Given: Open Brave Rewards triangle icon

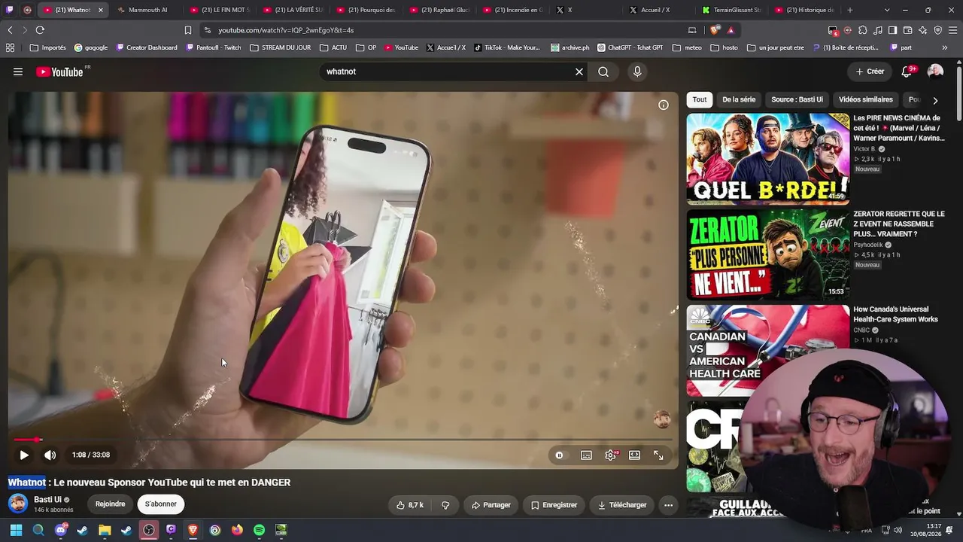Looking at the screenshot, I should coord(731,30).
